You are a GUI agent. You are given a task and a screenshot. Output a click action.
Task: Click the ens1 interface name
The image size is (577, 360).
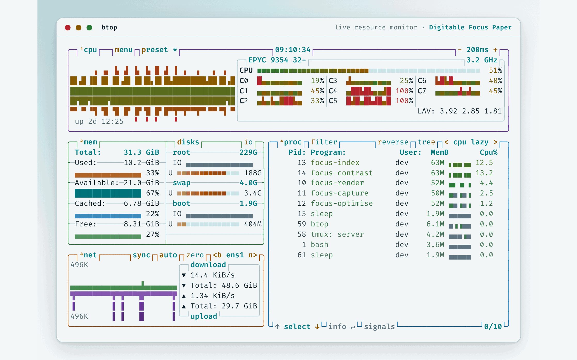coord(235,255)
